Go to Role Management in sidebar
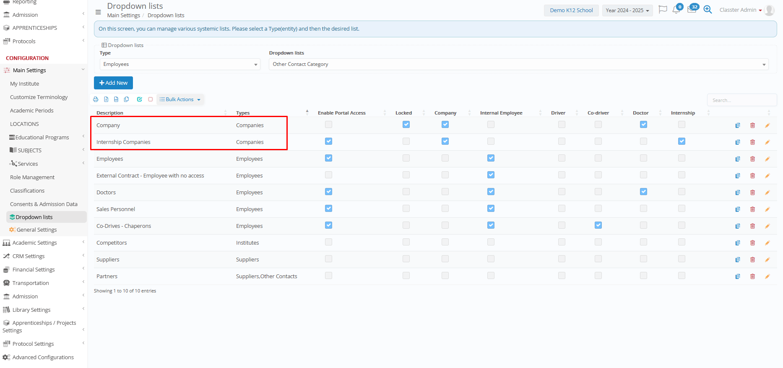Viewport: 783px width, 368px height. click(x=32, y=177)
